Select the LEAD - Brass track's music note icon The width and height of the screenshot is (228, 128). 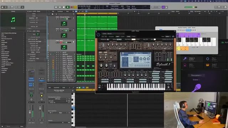point(64,47)
